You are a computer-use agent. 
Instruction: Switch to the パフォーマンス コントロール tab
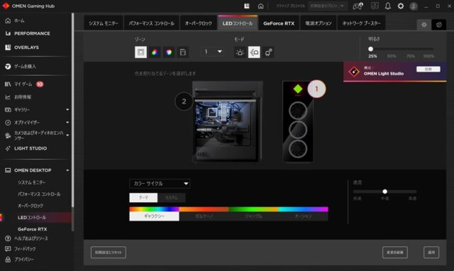151,23
